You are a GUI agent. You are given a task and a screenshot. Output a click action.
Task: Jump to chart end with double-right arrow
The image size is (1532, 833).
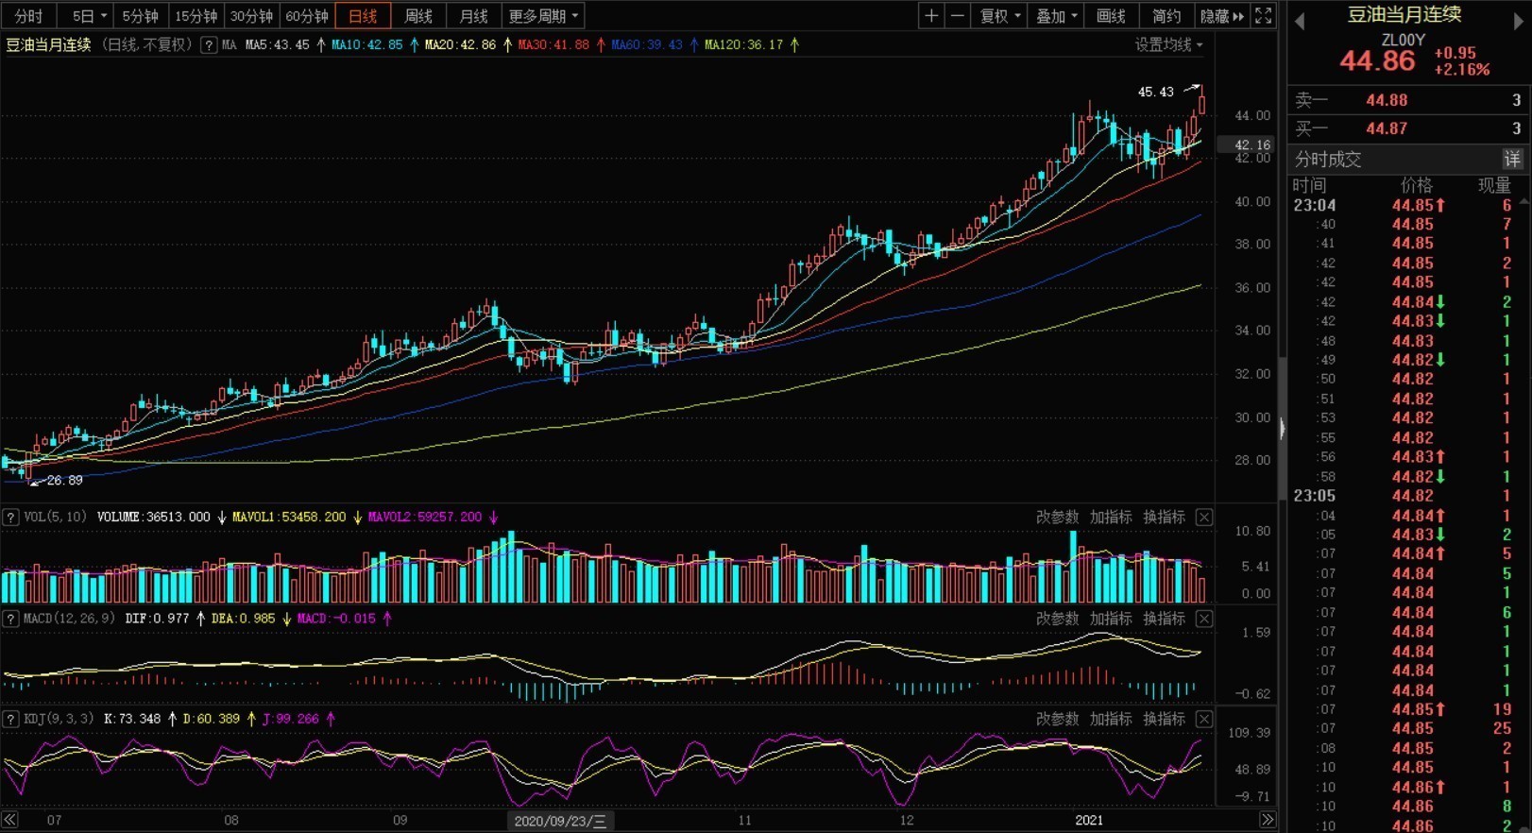click(x=1268, y=820)
